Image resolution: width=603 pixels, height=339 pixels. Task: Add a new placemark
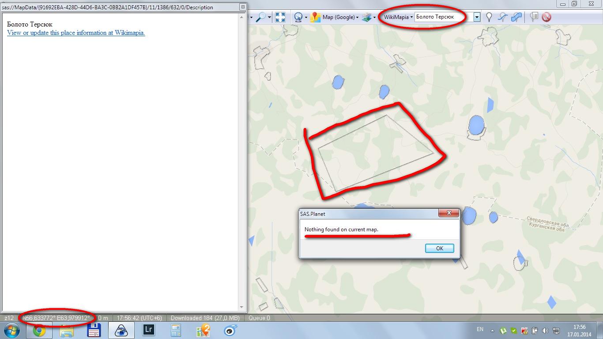pos(489,17)
